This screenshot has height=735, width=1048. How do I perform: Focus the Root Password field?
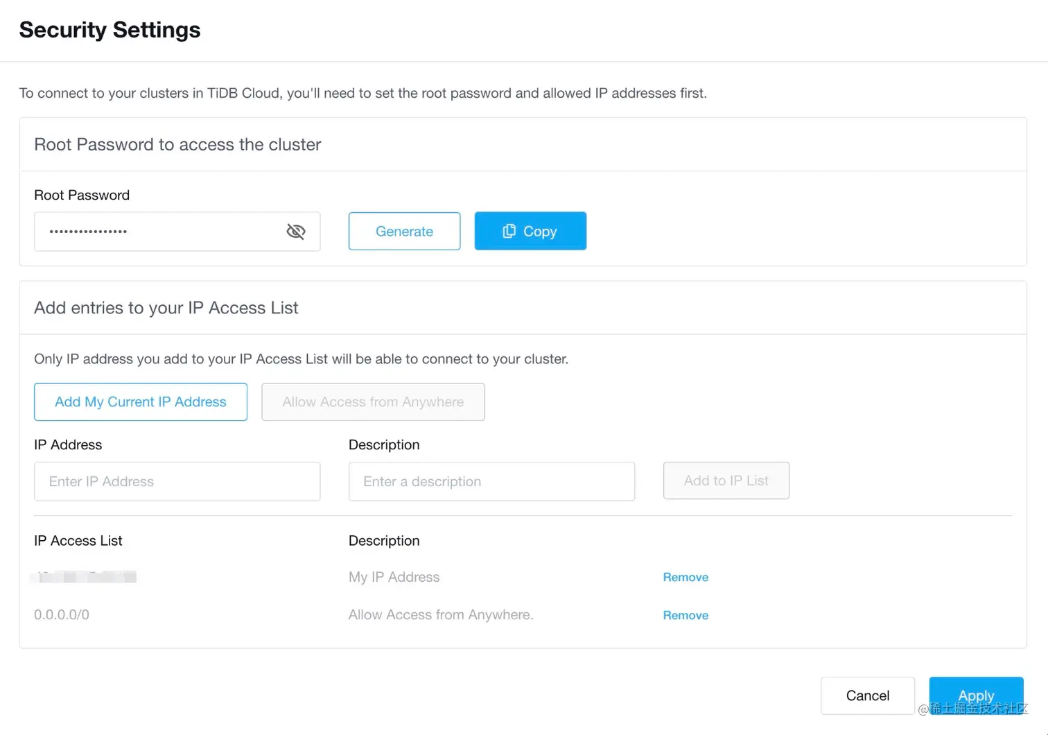pyautogui.click(x=159, y=232)
